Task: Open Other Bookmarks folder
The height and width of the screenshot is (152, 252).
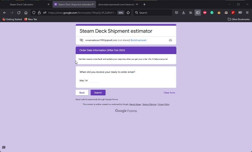Action: coord(239,19)
